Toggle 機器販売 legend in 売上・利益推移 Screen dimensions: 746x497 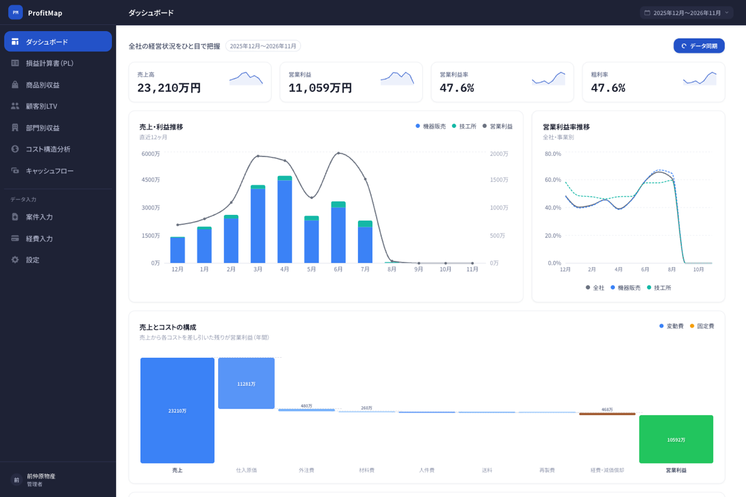pos(430,126)
